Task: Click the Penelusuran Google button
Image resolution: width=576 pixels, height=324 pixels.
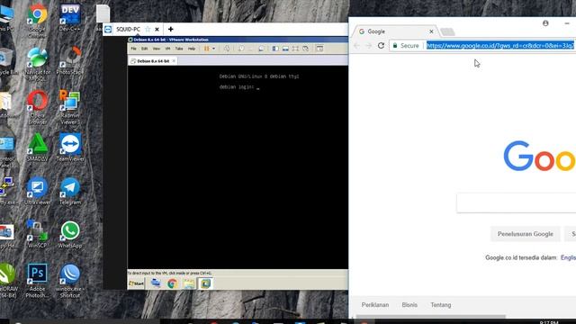Action: (525, 234)
